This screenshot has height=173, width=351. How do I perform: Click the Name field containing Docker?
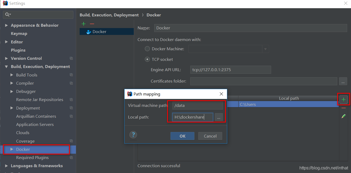(250, 28)
